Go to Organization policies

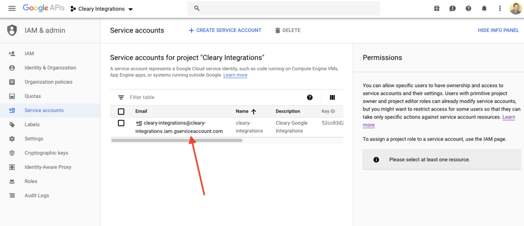pos(48,82)
